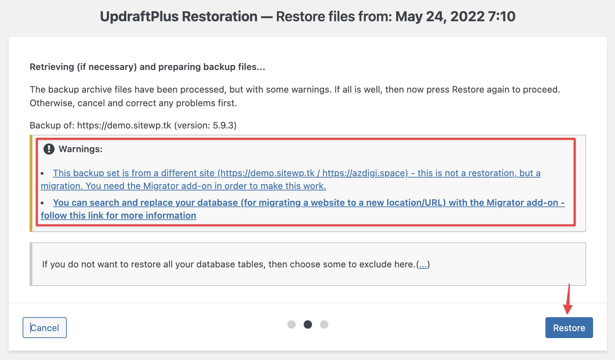615x360 pixels.
Task: Click the bullet before the first warning
Action: click(42, 173)
